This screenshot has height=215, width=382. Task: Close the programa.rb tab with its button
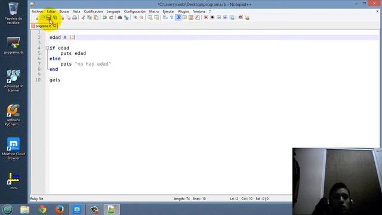pos(54,26)
